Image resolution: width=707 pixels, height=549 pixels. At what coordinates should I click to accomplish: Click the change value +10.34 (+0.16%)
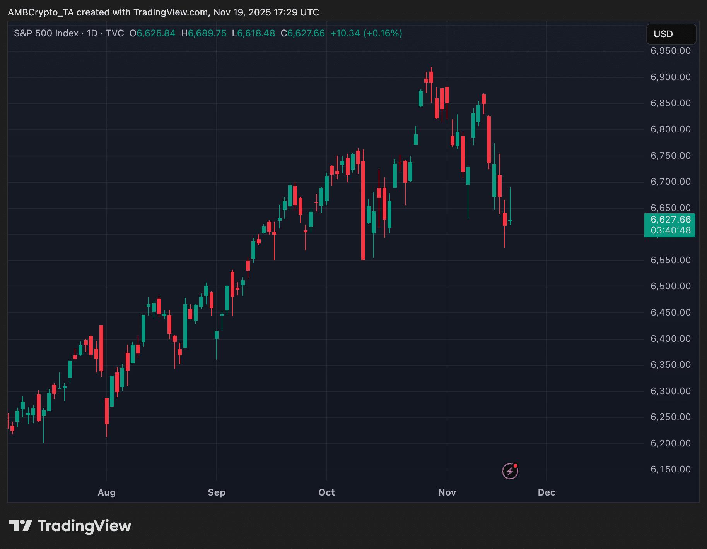point(366,33)
